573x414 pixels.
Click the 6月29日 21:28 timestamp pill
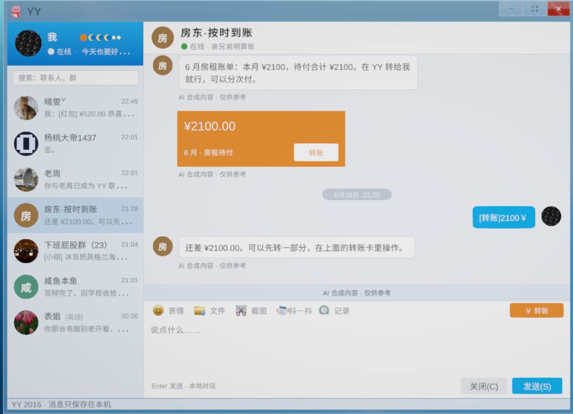click(357, 194)
